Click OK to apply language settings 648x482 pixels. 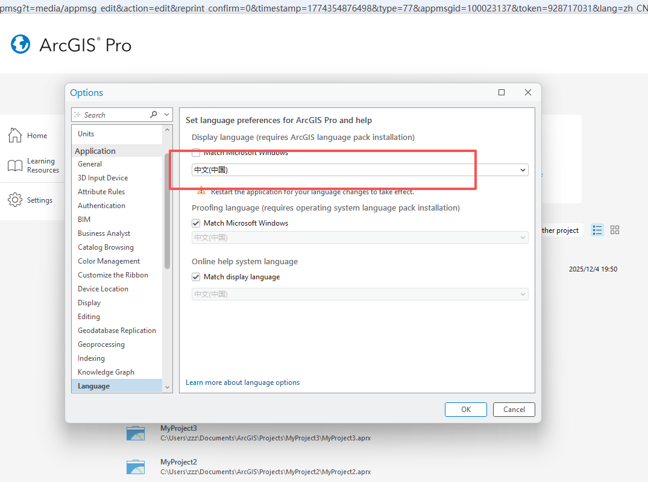465,409
